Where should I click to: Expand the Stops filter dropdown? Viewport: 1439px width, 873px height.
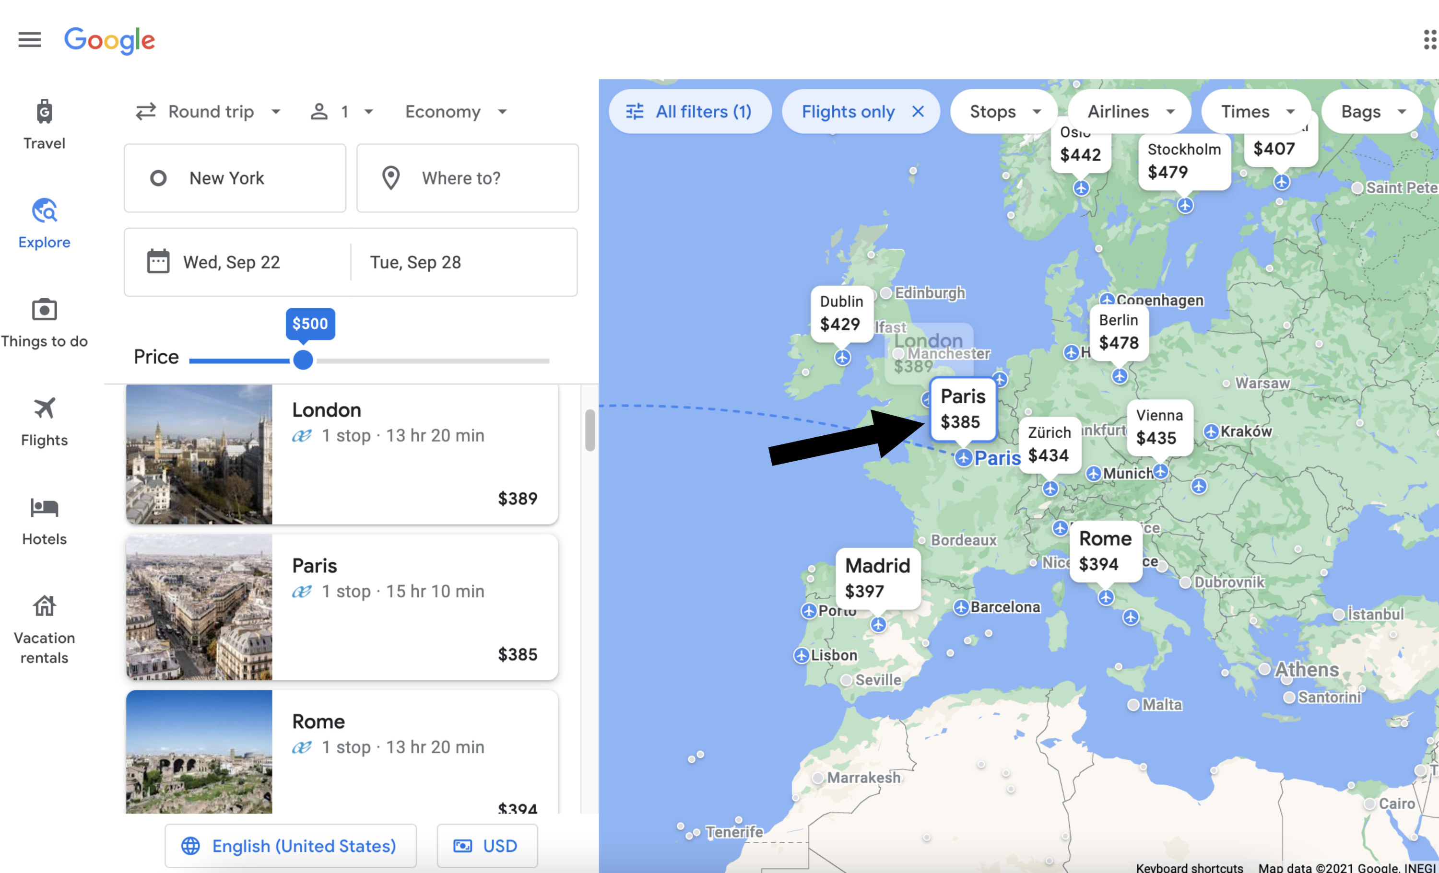pos(1007,111)
